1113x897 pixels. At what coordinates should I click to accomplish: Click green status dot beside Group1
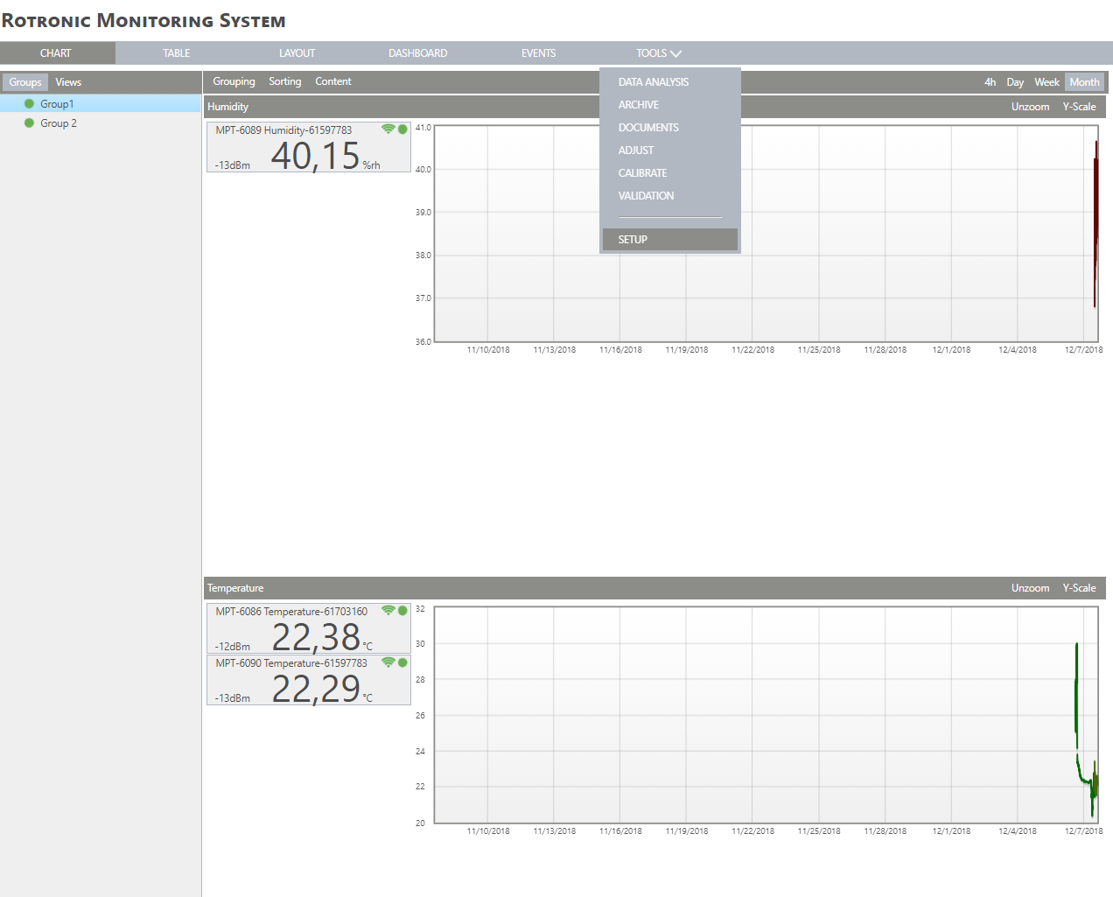[x=29, y=104]
